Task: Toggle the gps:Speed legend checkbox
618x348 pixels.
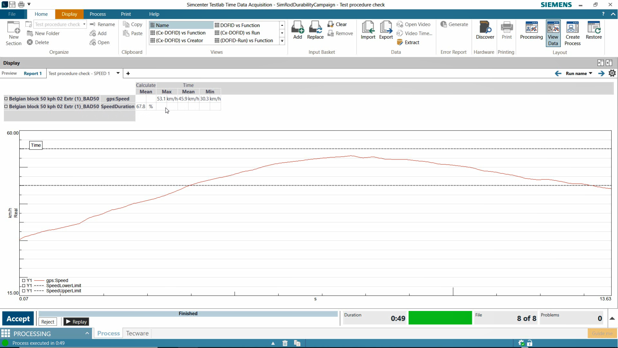Action: (x=23, y=281)
